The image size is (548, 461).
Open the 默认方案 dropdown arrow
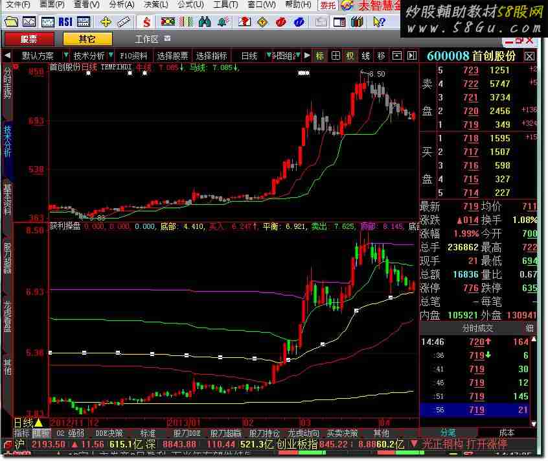pyautogui.click(x=65, y=55)
